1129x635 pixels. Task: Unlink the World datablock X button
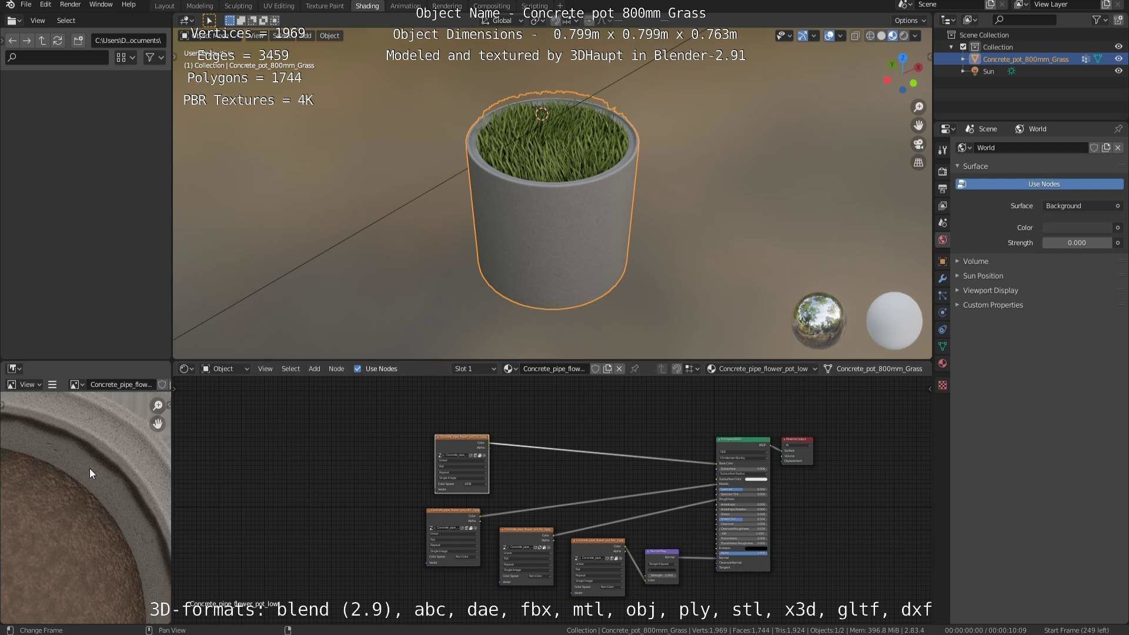click(1118, 148)
